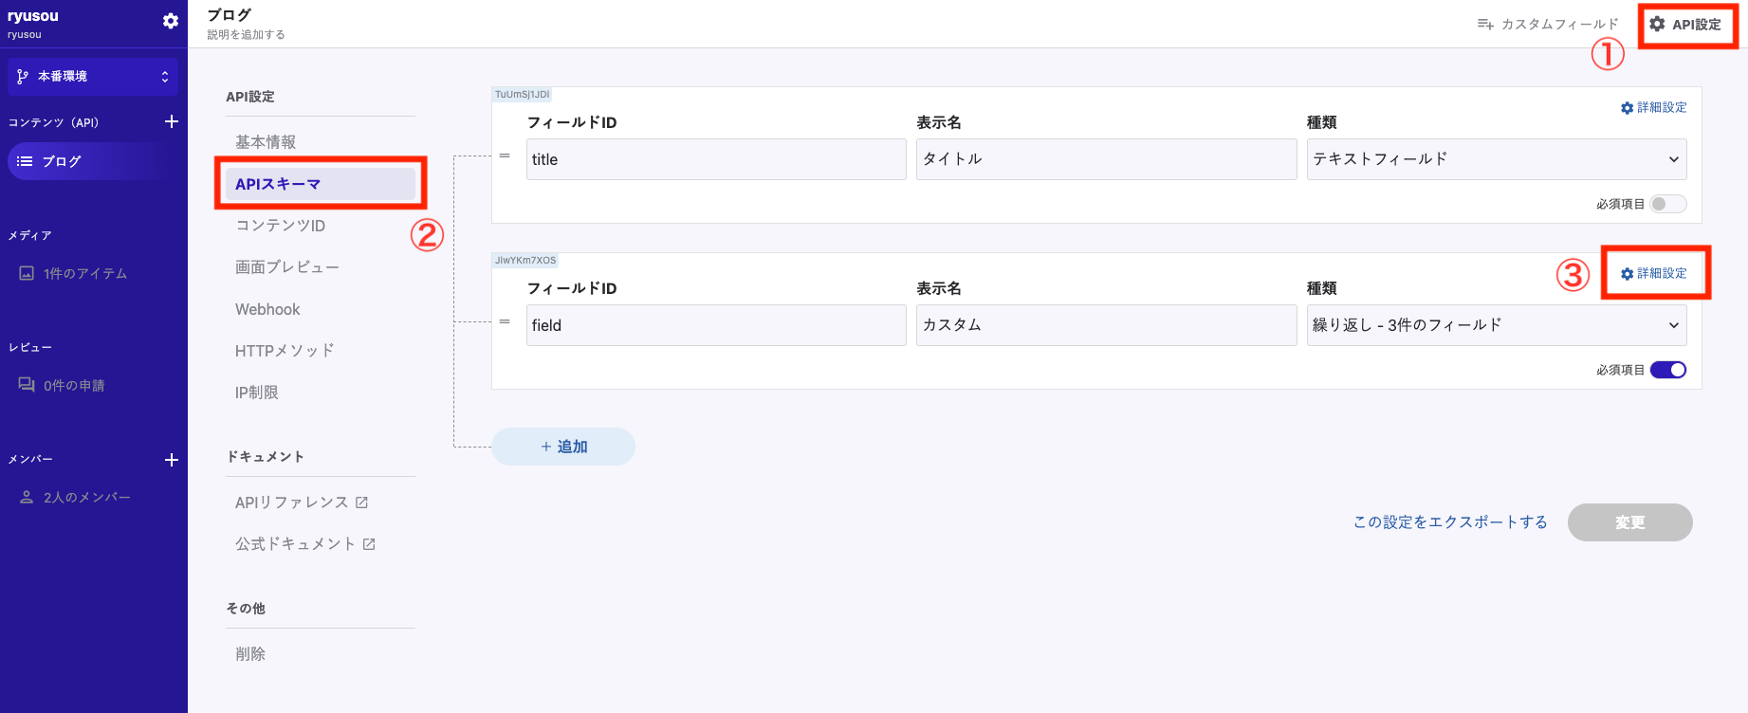This screenshot has width=1748, height=713.
Task: Open review requests chat icon
Action: pyautogui.click(x=27, y=385)
